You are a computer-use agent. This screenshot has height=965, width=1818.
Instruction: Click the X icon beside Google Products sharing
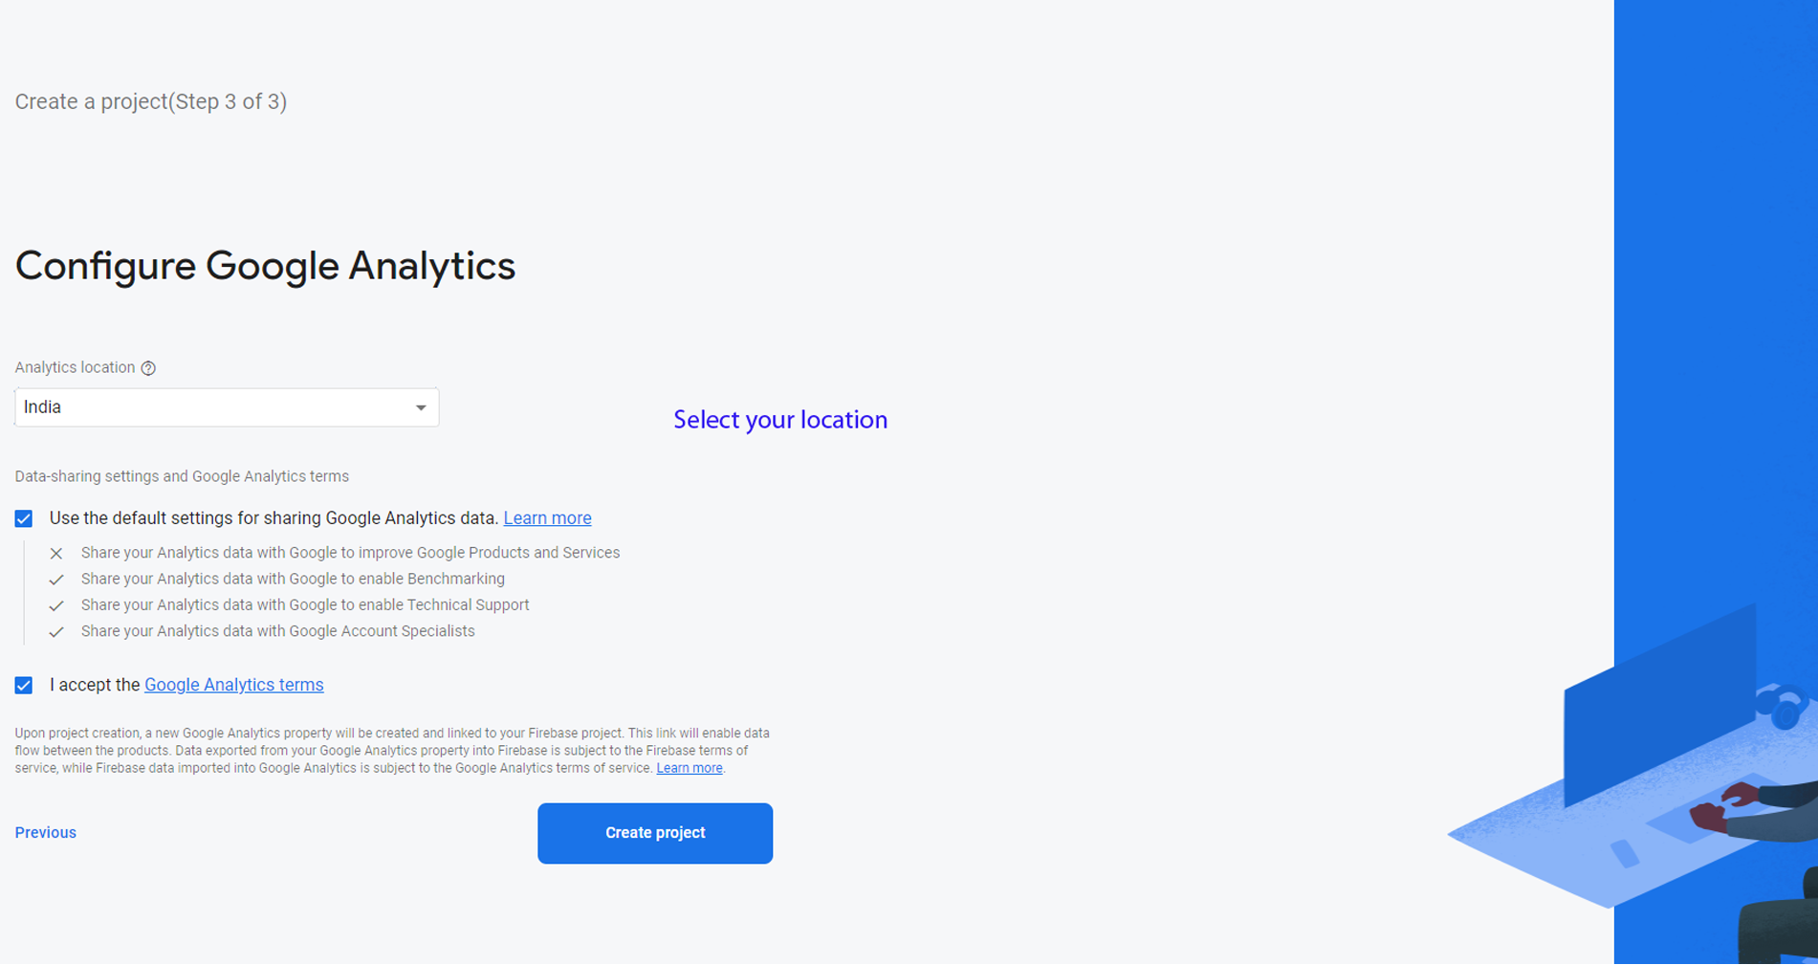(x=56, y=554)
